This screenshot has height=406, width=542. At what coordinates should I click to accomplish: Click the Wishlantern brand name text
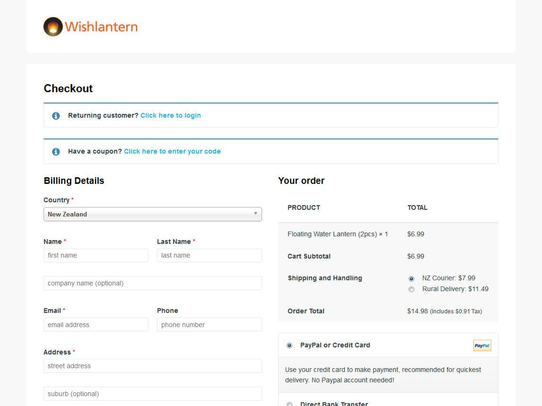[101, 27]
